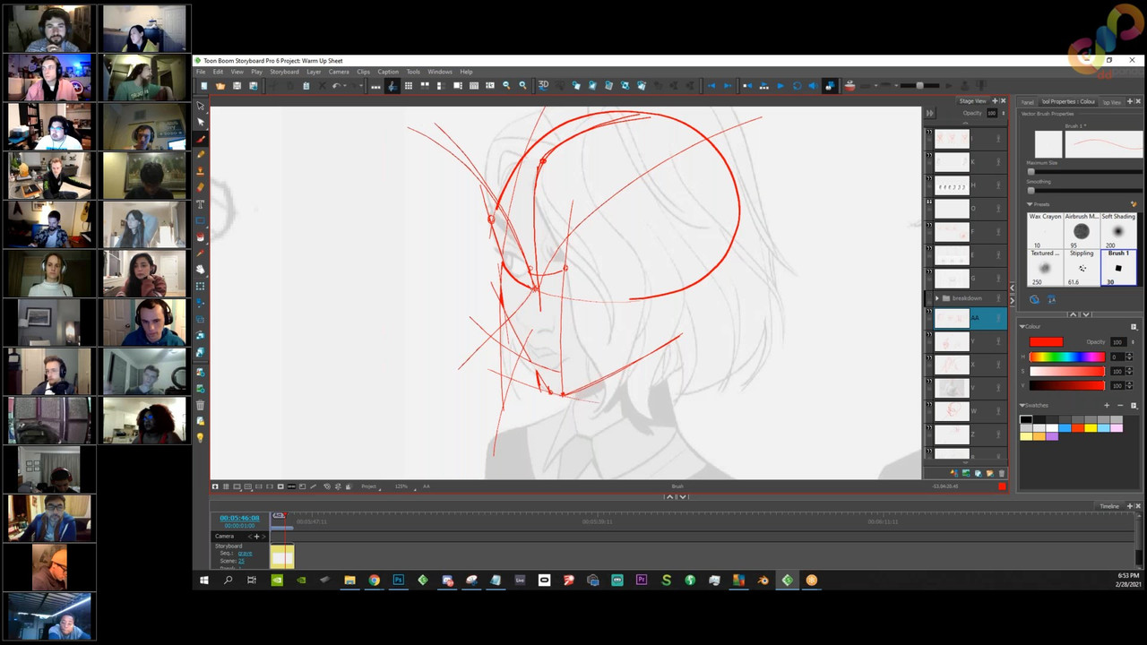Select the Stippling brush preset
The width and height of the screenshot is (1147, 645).
pos(1082,267)
